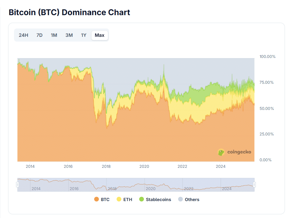
Task: Click the Others legend label
Action: pos(192,200)
